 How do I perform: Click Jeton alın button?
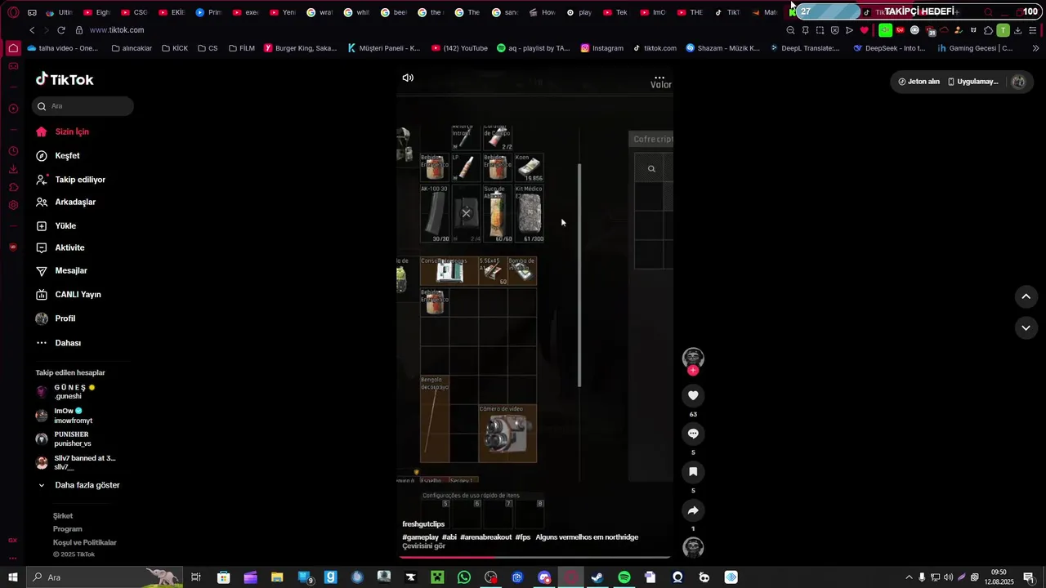919,82
